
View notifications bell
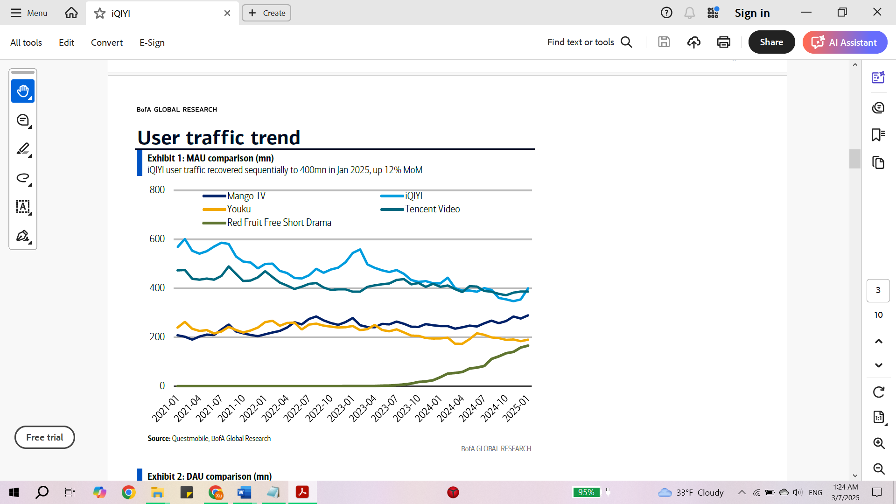690,13
